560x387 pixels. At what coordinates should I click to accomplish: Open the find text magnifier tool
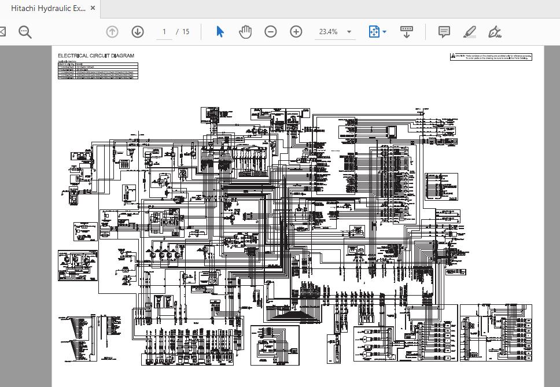click(25, 32)
